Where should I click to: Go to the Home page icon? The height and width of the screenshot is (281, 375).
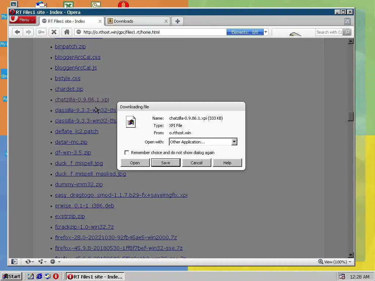67,32
